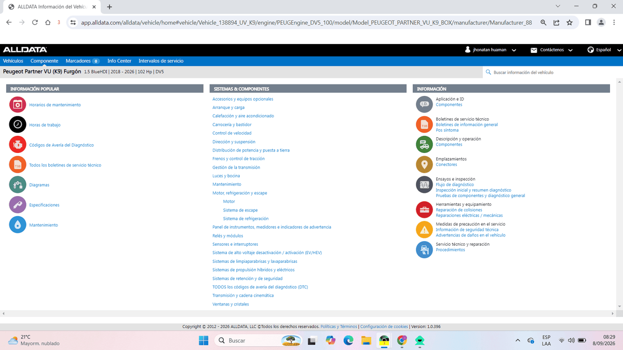
Task: Open the Procedimientos link
Action: (451, 250)
